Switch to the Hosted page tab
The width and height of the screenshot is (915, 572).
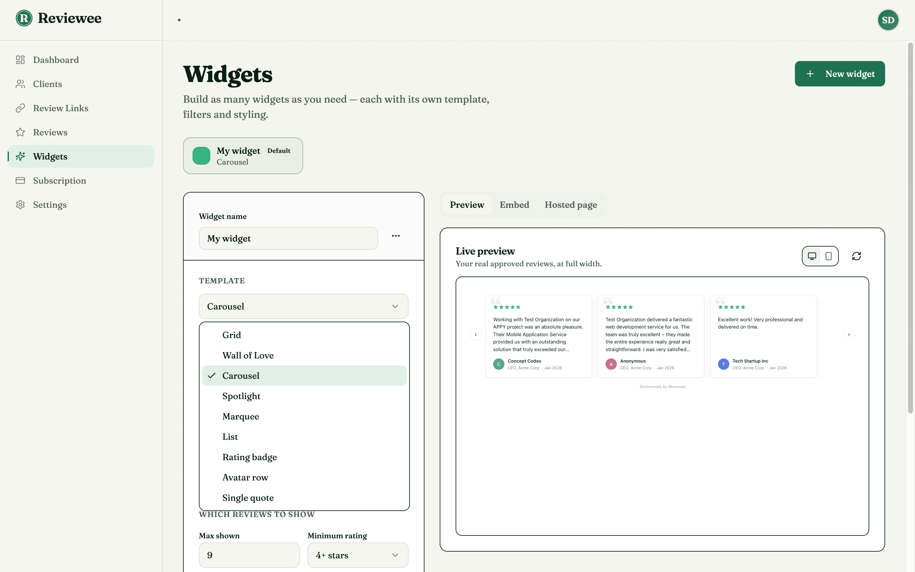(x=571, y=205)
